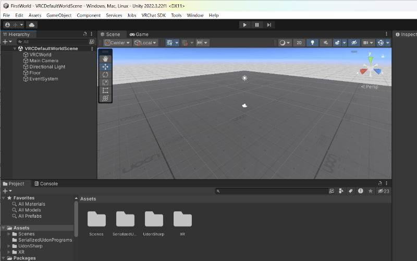Open Scene tab

(111, 34)
